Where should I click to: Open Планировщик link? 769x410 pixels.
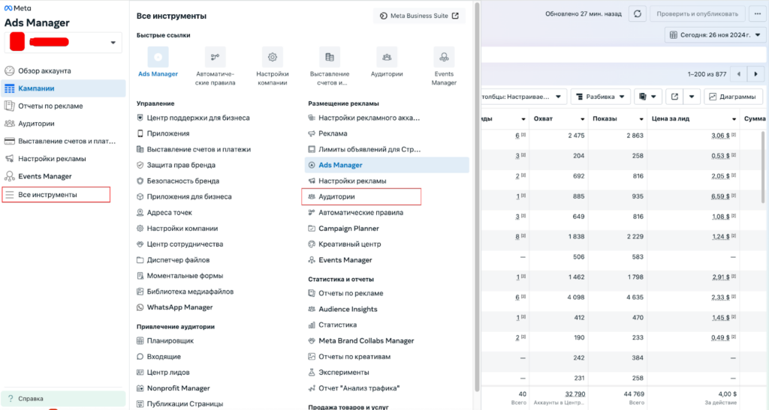[165, 341]
